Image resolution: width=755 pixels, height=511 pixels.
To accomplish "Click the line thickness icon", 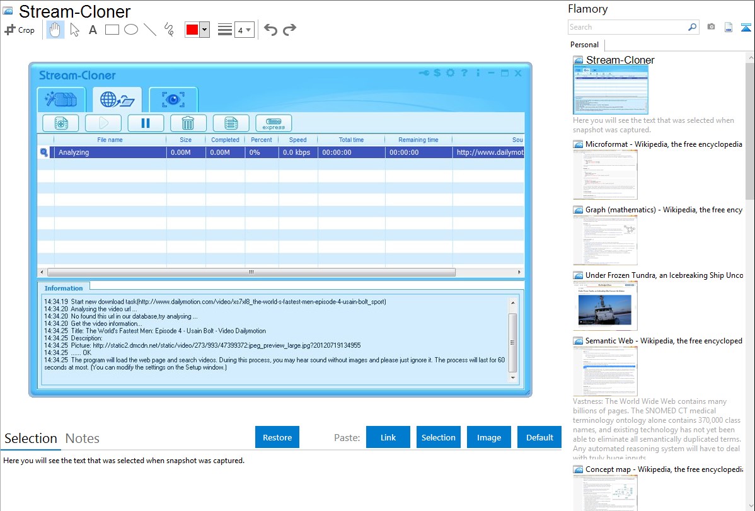I will tap(225, 30).
